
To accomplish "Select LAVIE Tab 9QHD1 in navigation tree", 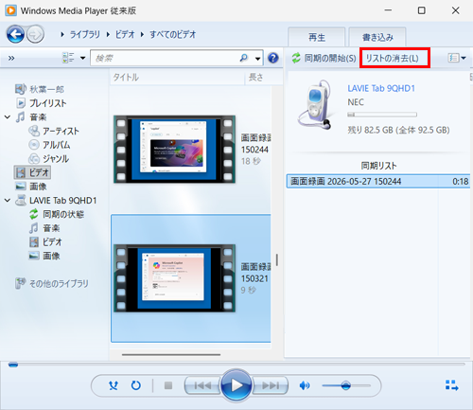I will pos(56,201).
